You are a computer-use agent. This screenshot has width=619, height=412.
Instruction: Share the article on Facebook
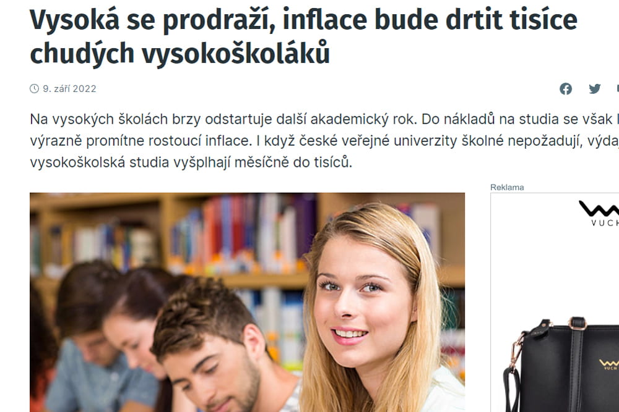(565, 88)
